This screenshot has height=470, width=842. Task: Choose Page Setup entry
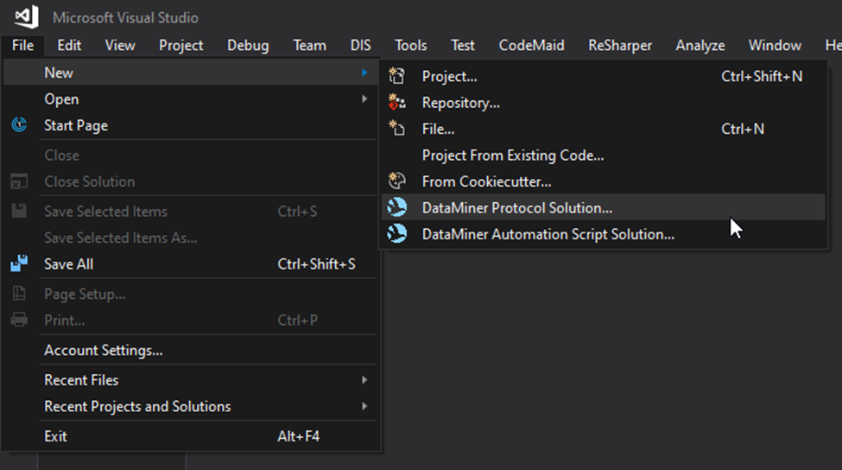pyautogui.click(x=190, y=294)
